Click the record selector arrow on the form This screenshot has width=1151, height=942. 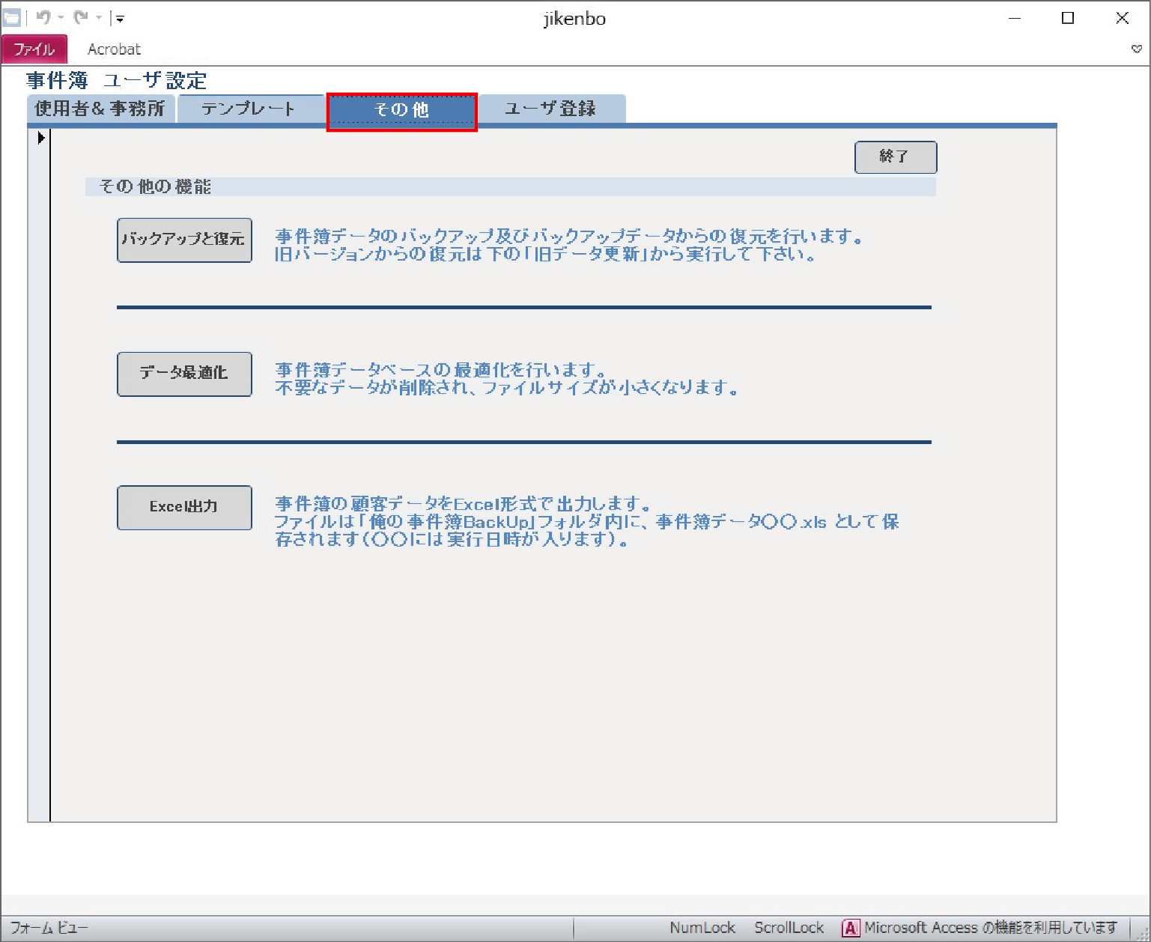[41, 138]
